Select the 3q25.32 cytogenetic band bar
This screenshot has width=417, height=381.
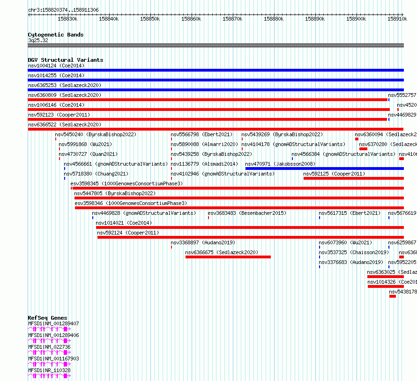pyautogui.click(x=216, y=45)
